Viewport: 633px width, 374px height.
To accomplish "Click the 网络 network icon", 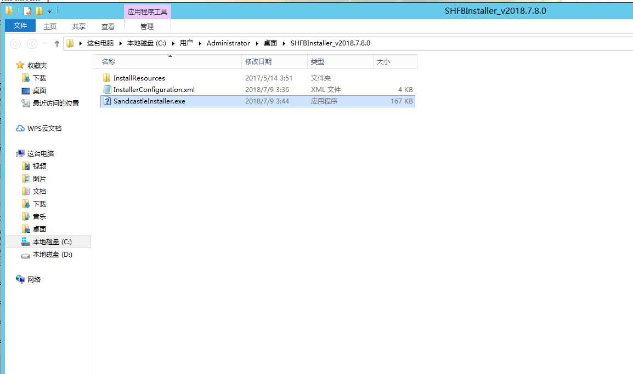I will click(20, 279).
